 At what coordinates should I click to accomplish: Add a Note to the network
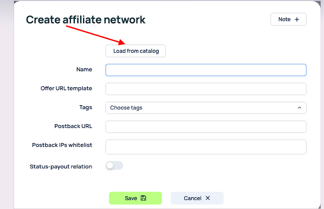288,19
